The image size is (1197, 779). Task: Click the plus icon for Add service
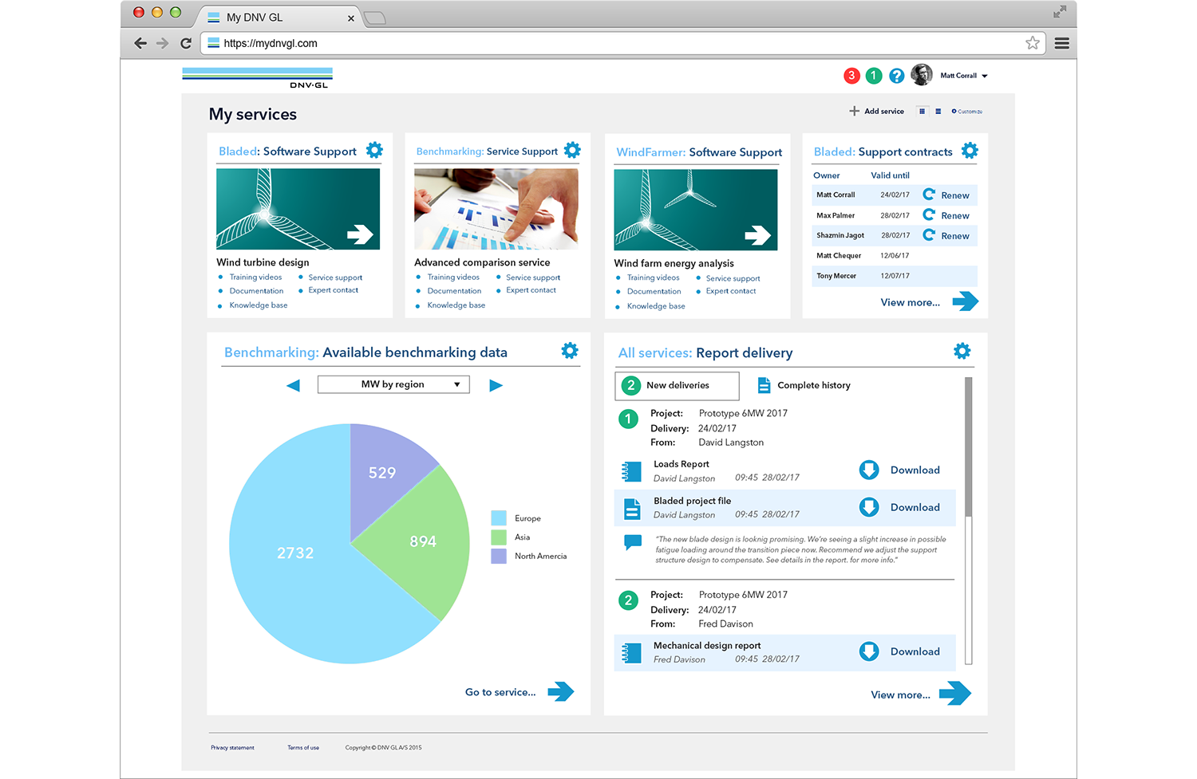pos(854,111)
